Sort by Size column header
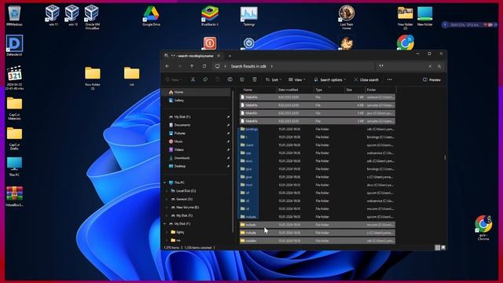503x283 pixels. (x=354, y=90)
